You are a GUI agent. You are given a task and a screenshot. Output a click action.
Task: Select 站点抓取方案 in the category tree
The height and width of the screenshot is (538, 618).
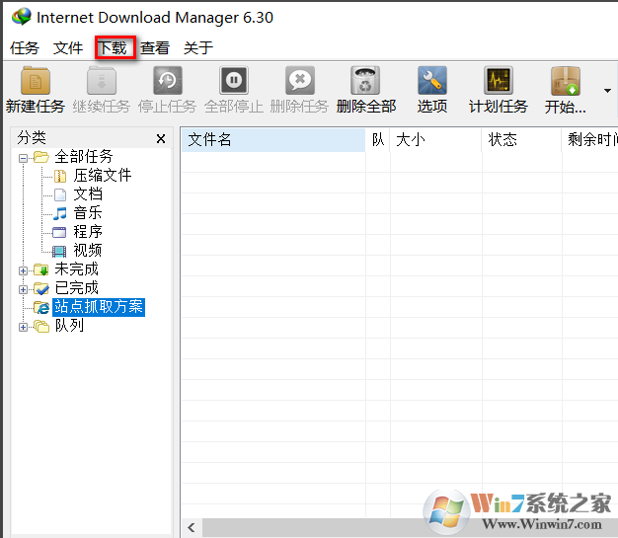(99, 307)
